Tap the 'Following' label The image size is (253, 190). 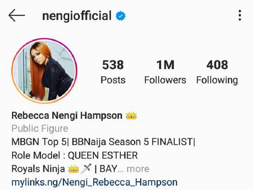217,80
